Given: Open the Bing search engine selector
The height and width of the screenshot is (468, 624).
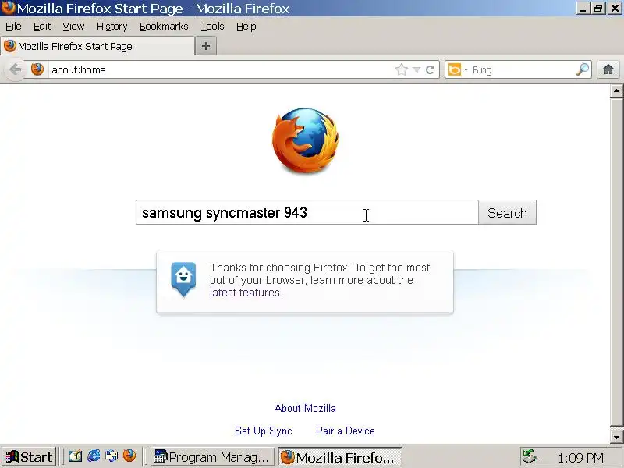Looking at the screenshot, I should click(458, 69).
